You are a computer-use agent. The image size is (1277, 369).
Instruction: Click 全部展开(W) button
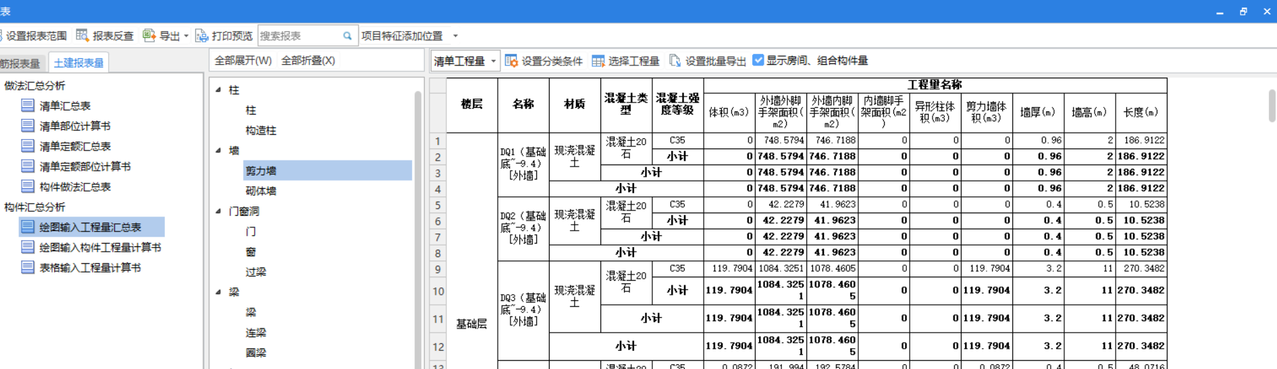[243, 61]
